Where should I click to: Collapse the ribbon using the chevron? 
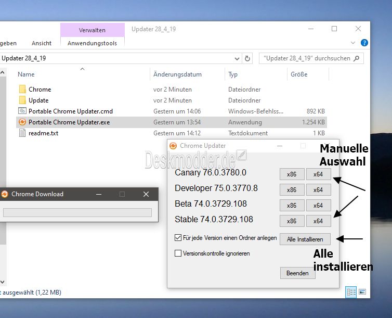coord(355,43)
